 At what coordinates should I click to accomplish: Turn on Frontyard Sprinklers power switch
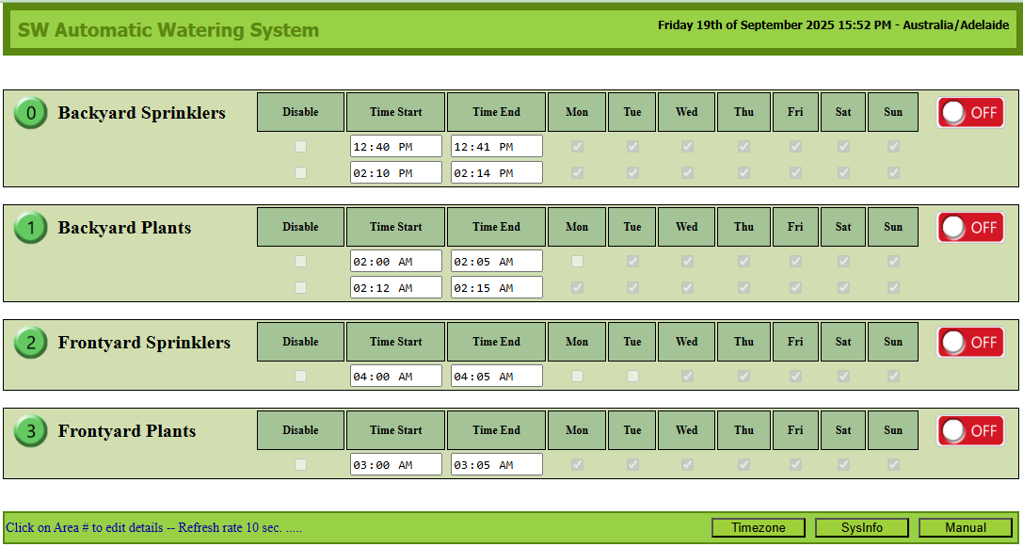coord(969,343)
